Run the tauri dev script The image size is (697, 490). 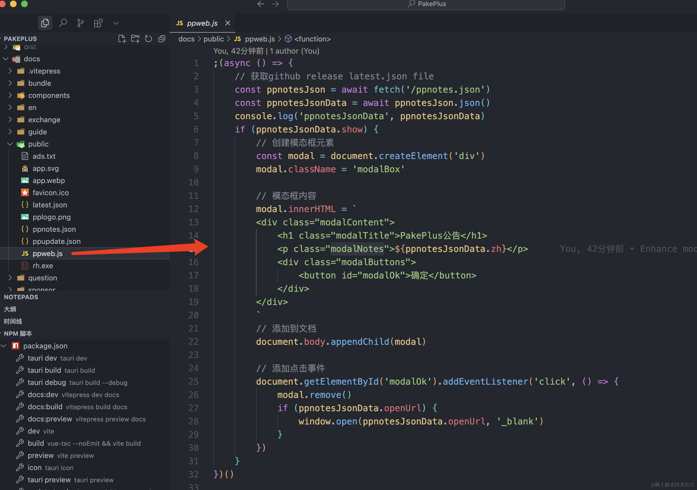(42, 358)
